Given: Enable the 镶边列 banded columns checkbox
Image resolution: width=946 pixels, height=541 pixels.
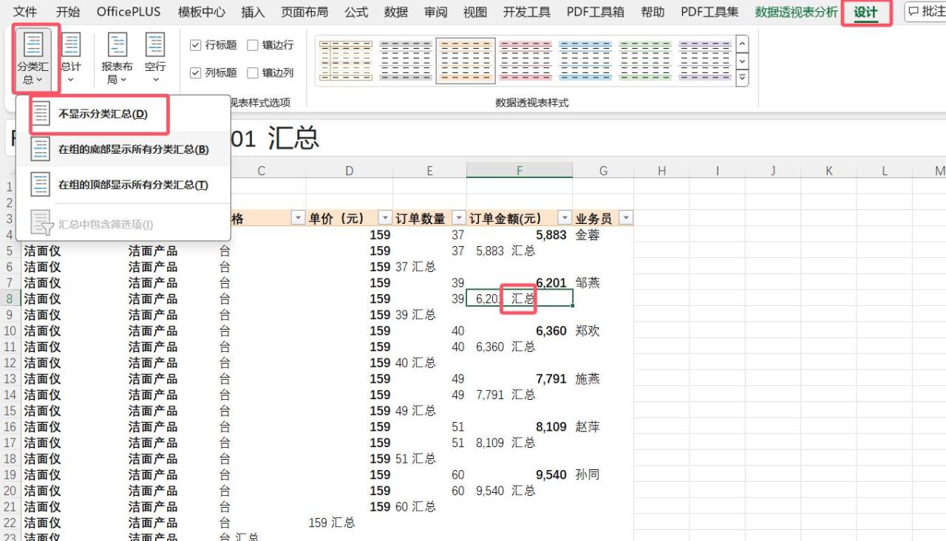Looking at the screenshot, I should click(x=253, y=72).
